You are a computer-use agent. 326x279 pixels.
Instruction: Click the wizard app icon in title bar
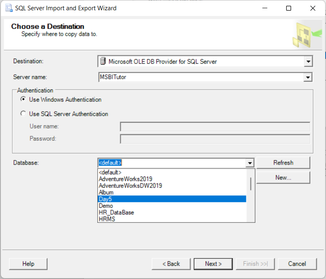point(9,8)
